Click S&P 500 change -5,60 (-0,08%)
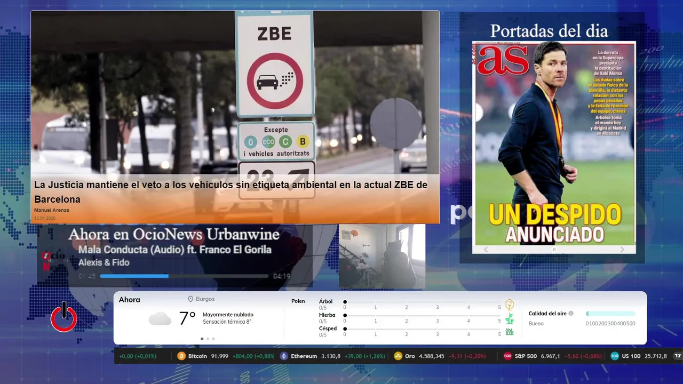The height and width of the screenshot is (384, 683). pos(583,356)
